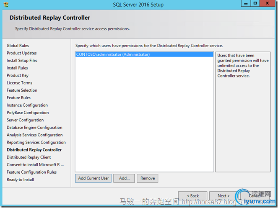
Task: Select Server Configuration step
Action: tap(25, 120)
